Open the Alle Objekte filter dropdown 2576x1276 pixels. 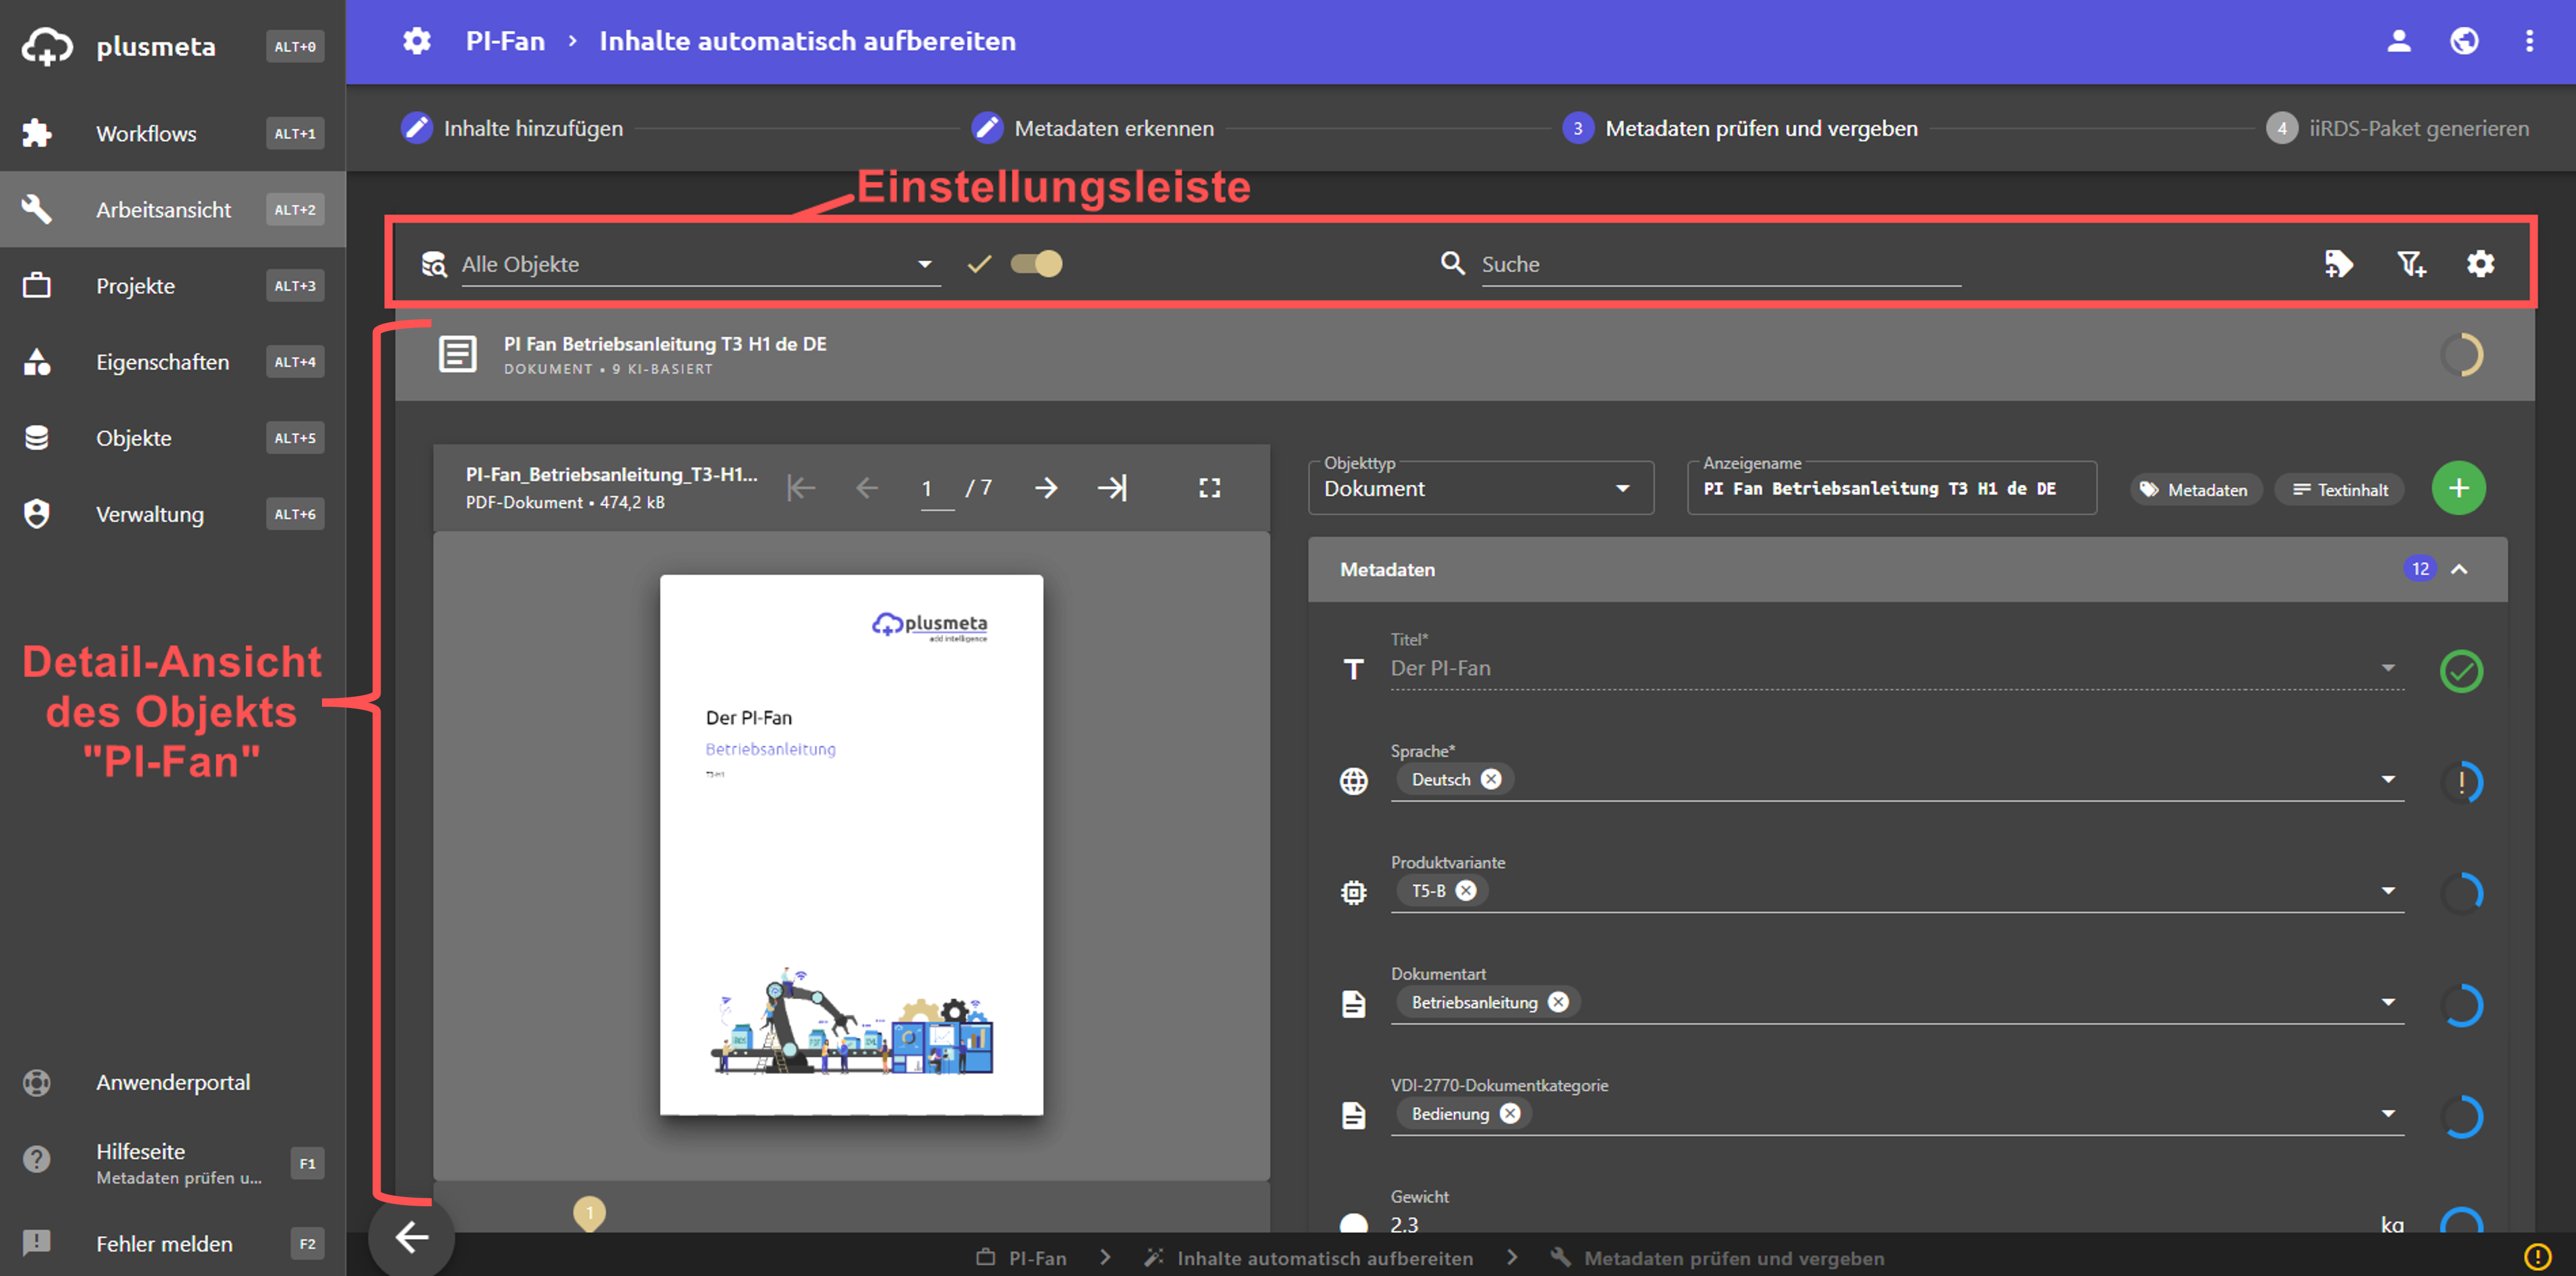tap(700, 264)
